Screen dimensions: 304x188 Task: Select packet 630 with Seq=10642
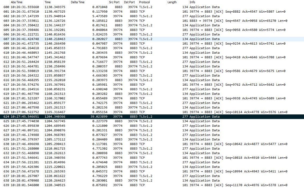tap(152, 144)
